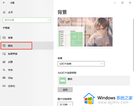Open the 锁屏界面 settings page
The height and width of the screenshot is (106, 134).
point(27,54)
